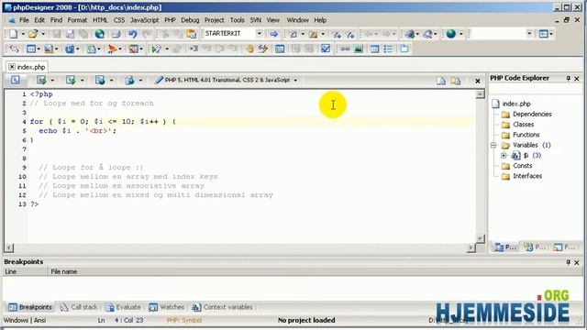The height and width of the screenshot is (330, 587).
Task: Click the checkmark syntax check icon
Action: [x=326, y=49]
